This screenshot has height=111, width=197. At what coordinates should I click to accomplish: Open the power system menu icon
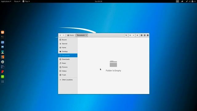pos(192,1)
